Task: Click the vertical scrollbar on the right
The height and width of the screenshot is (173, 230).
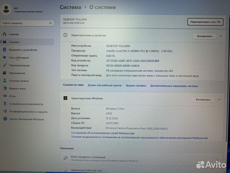Action: [226, 79]
